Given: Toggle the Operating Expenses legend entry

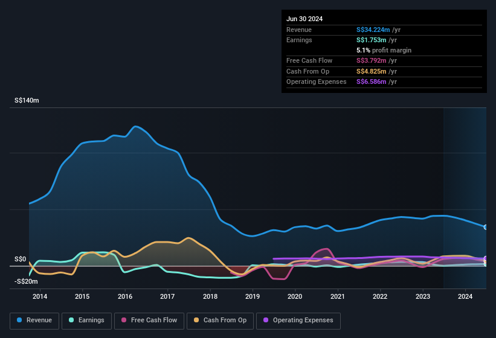Looking at the screenshot, I should (298, 320).
